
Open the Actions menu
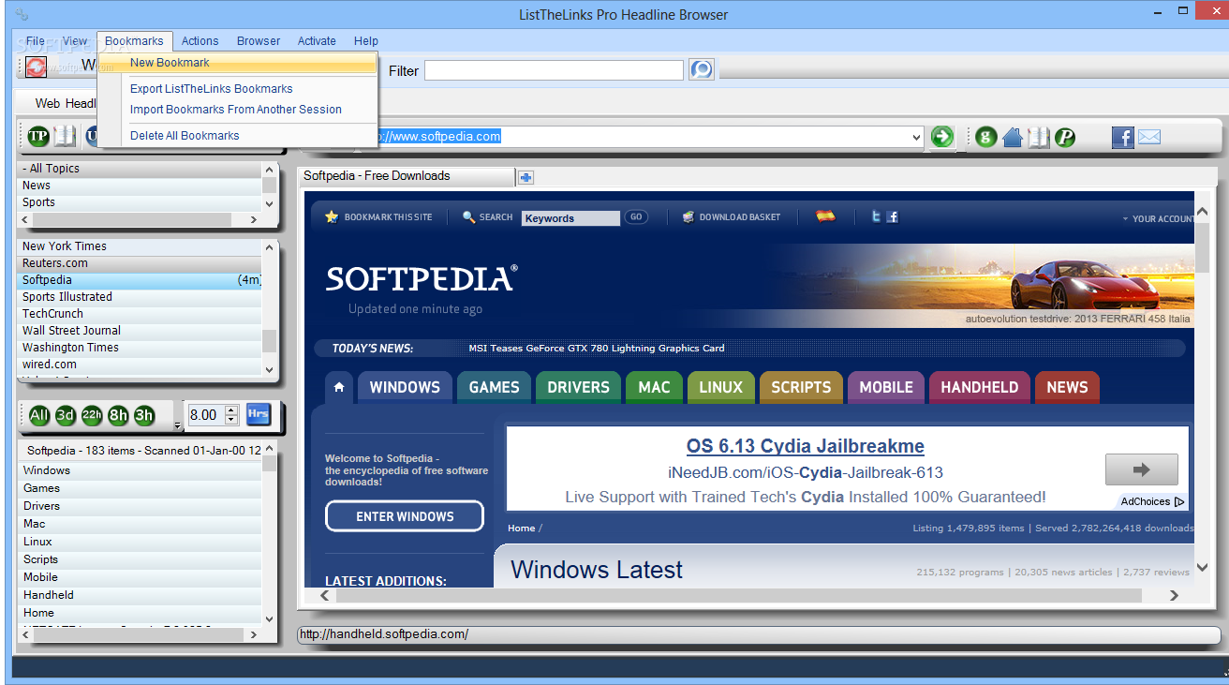point(200,41)
